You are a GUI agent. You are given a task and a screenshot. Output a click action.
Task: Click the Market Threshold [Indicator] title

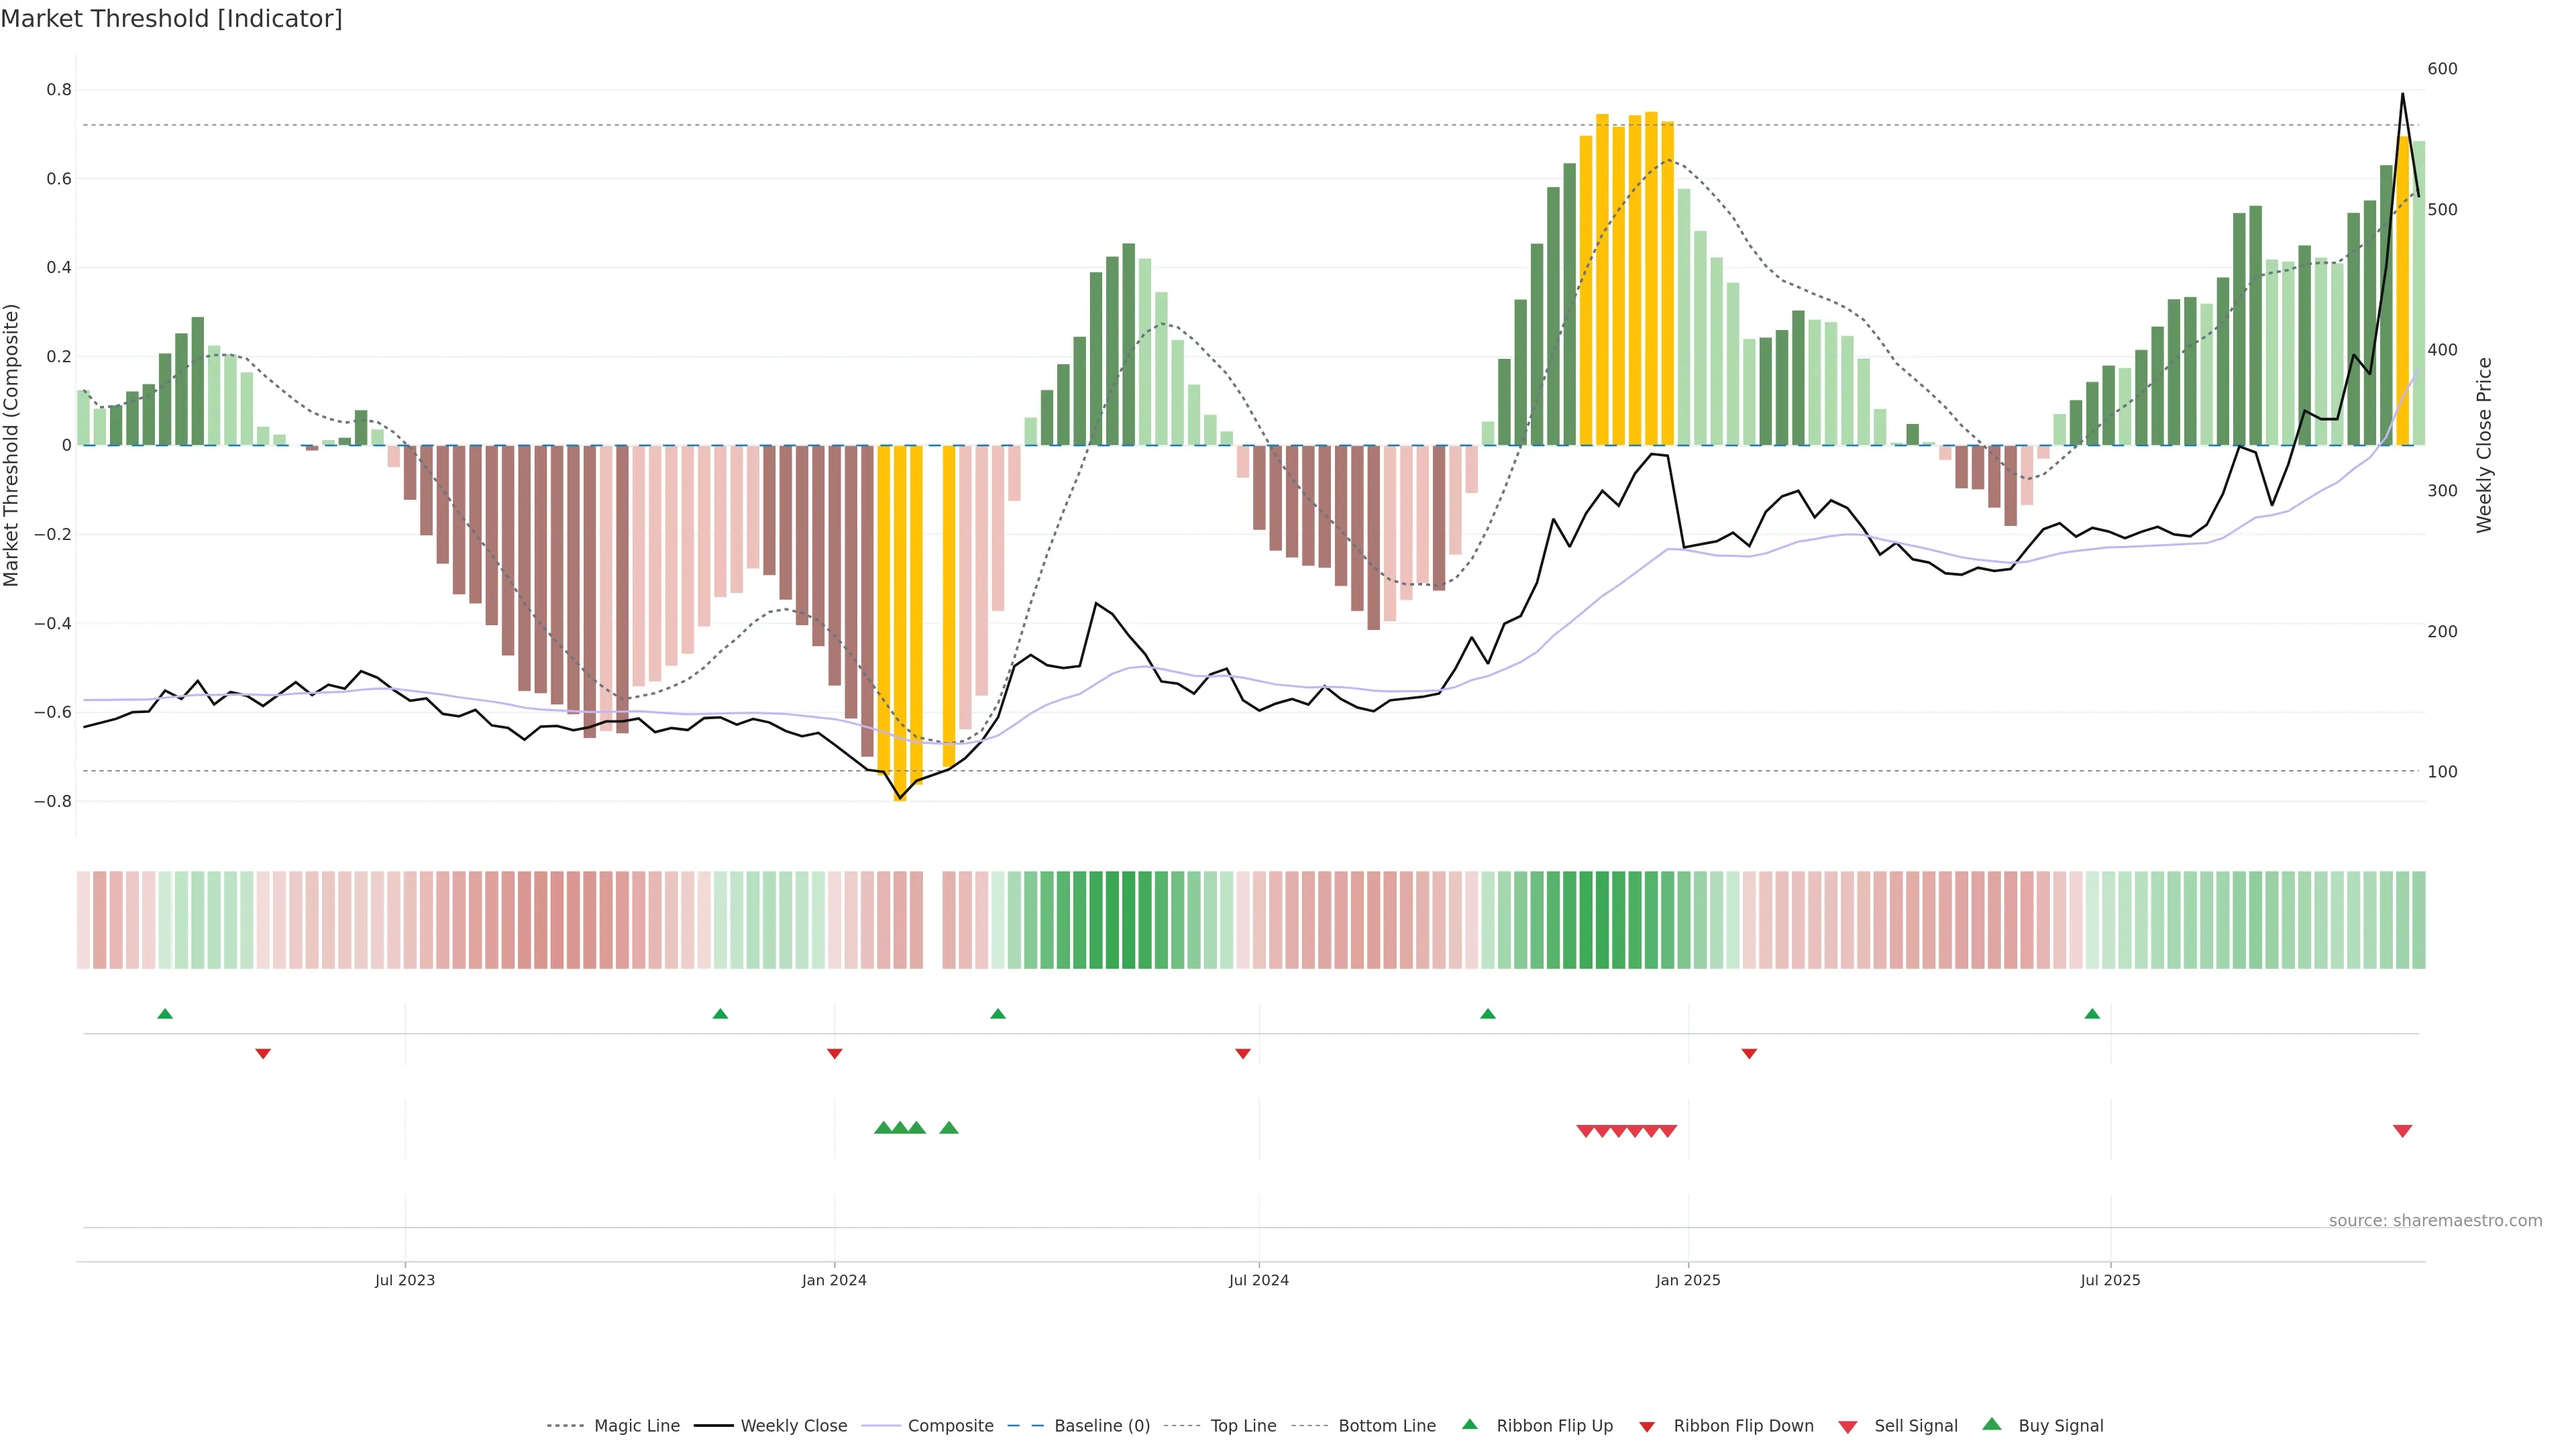click(171, 19)
